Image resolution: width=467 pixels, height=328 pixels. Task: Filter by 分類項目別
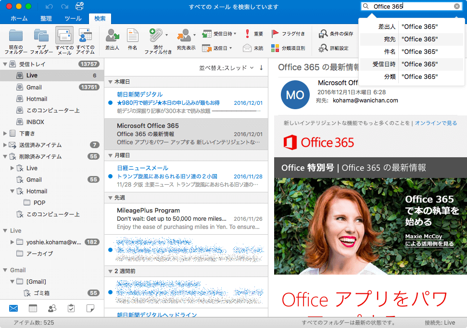(288, 48)
